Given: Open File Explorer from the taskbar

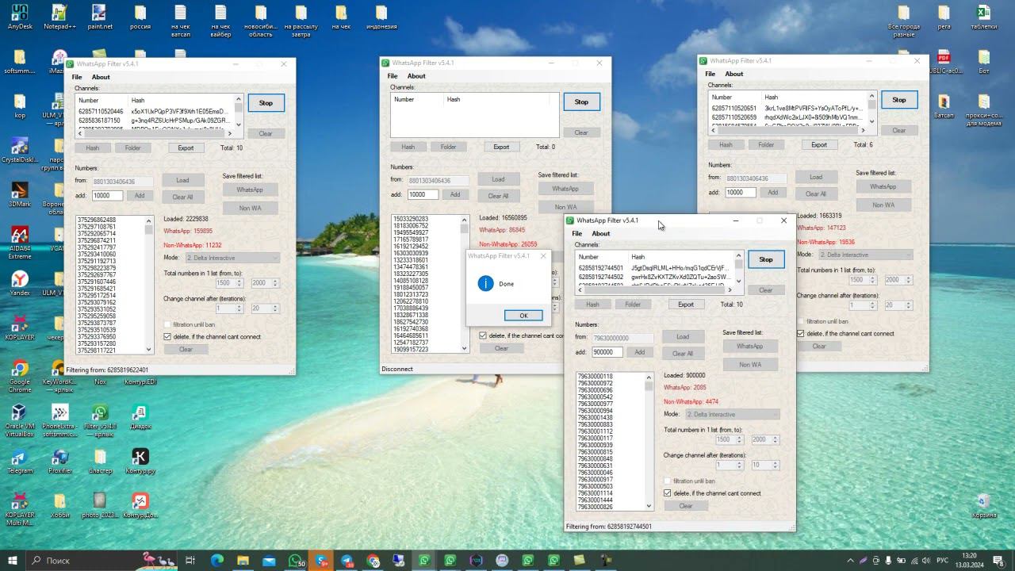Looking at the screenshot, I should pyautogui.click(x=243, y=560).
